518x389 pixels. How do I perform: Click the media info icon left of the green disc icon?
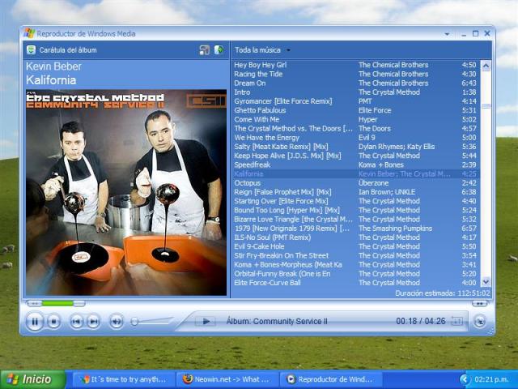coord(205,50)
